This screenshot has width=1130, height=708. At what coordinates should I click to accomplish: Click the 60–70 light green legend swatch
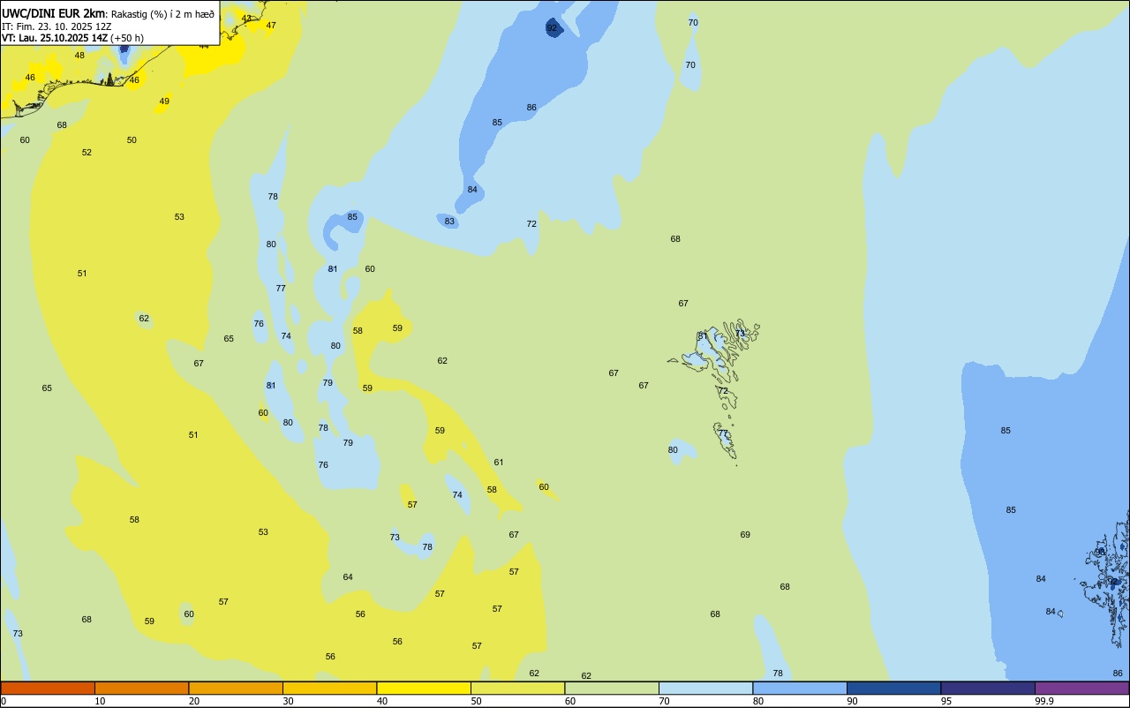tap(612, 688)
